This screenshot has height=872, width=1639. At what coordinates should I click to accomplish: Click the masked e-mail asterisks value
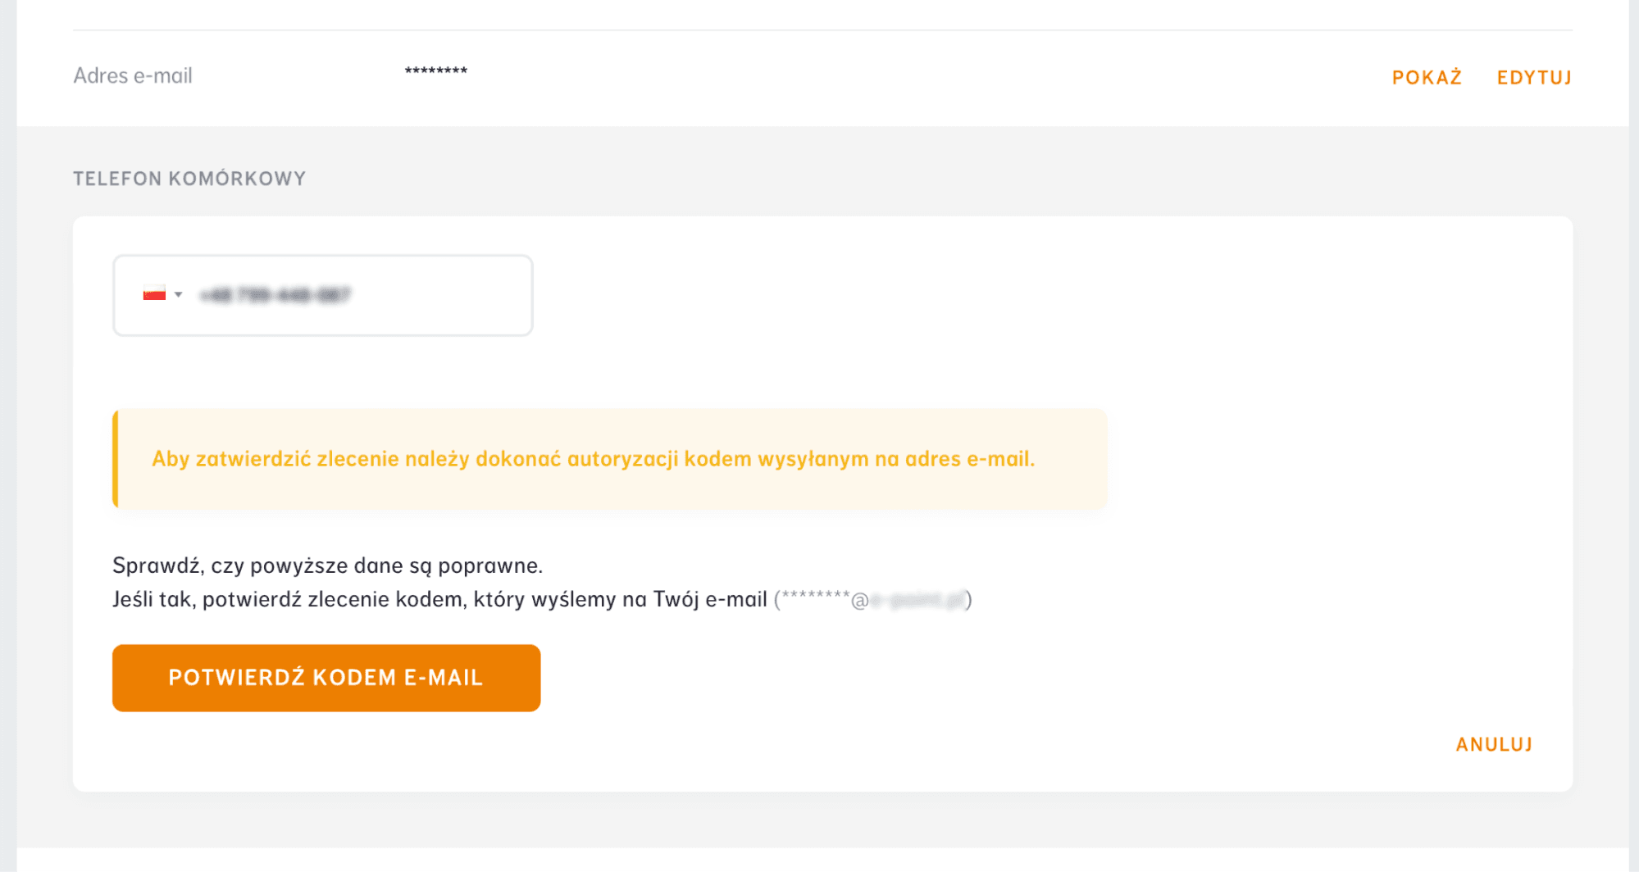(435, 71)
